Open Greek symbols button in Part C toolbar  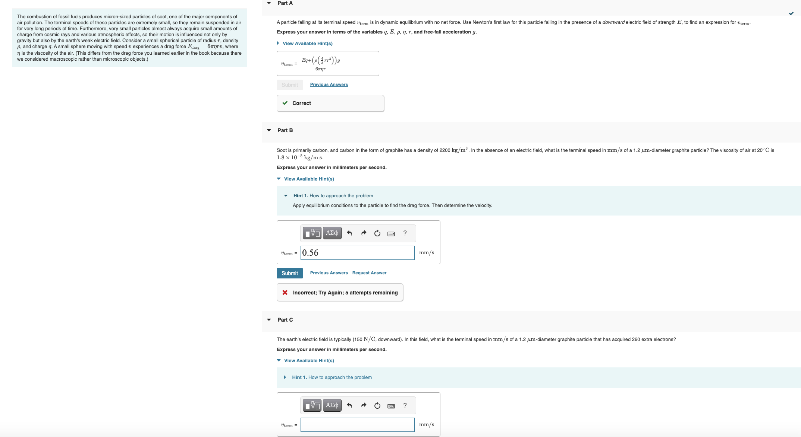tap(332, 405)
